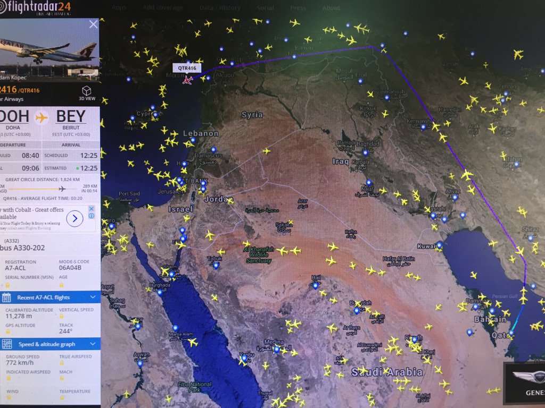
Task: Click the lock icon under GPS Altitude
Action: 7,332
